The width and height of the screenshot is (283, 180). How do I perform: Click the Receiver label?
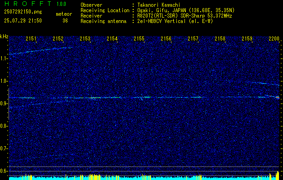click(91, 16)
